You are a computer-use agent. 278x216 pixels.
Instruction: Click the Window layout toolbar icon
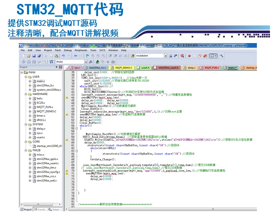[x=213, y=56]
